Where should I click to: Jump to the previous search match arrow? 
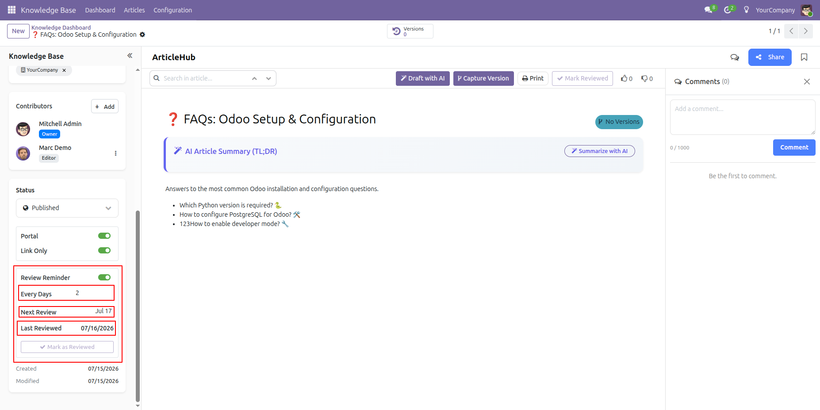click(x=254, y=78)
